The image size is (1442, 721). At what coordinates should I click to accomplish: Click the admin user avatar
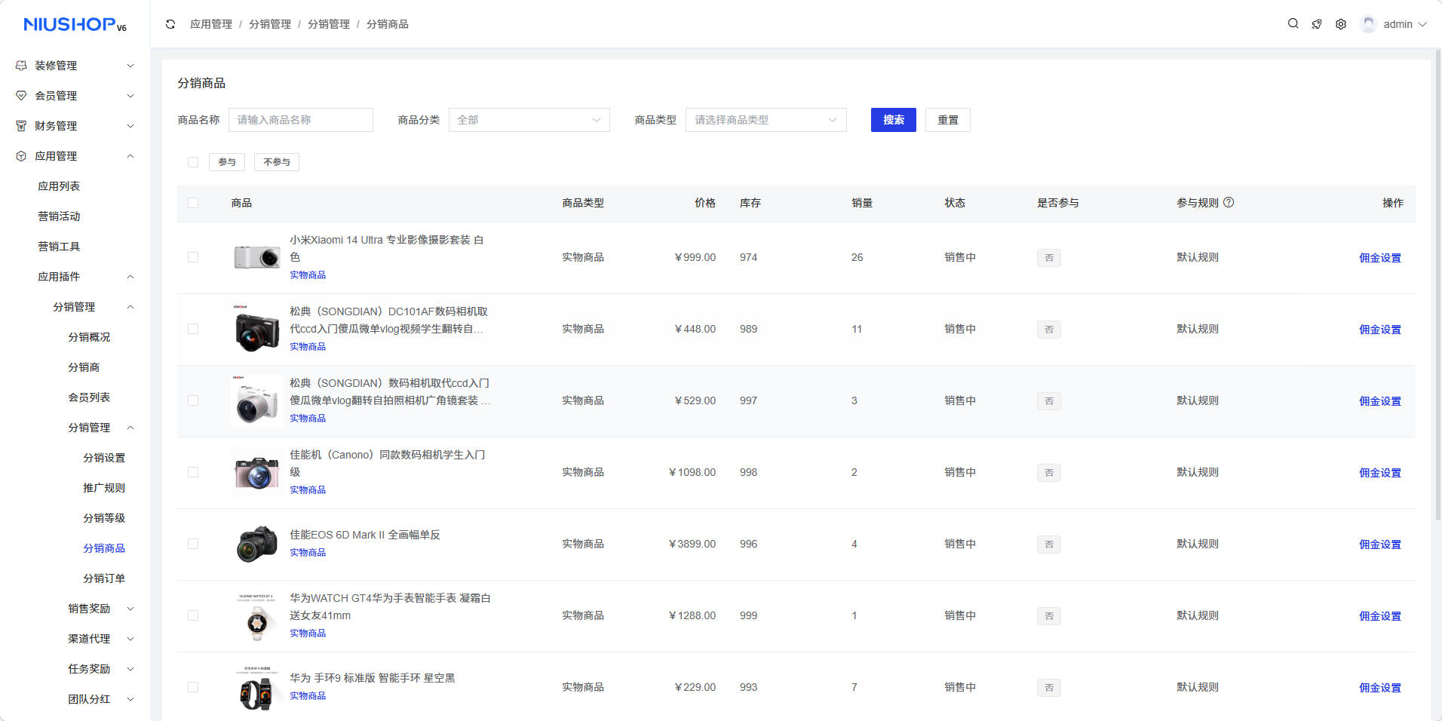(x=1368, y=24)
